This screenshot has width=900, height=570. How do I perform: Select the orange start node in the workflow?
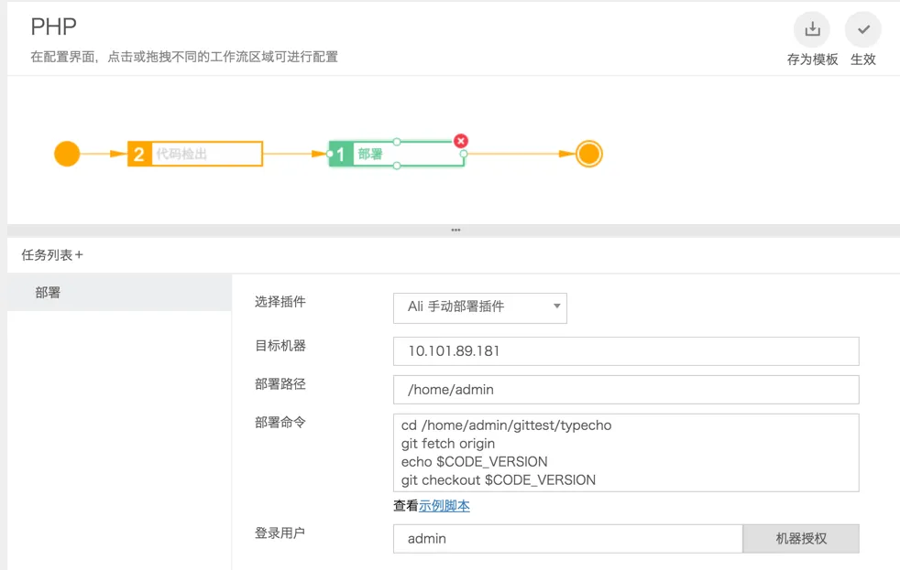(67, 154)
